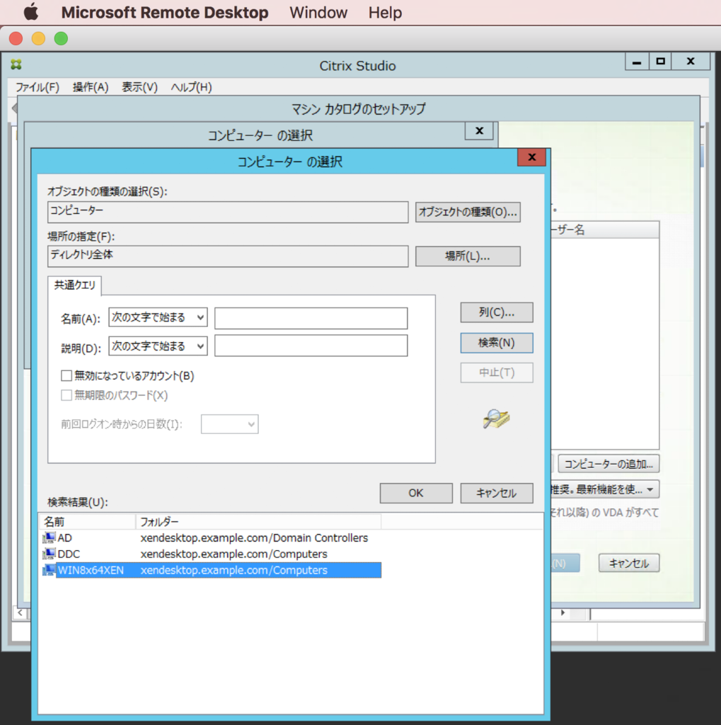Open Microsoft Remote Desktop menu
The image size is (721, 725).
pyautogui.click(x=165, y=13)
